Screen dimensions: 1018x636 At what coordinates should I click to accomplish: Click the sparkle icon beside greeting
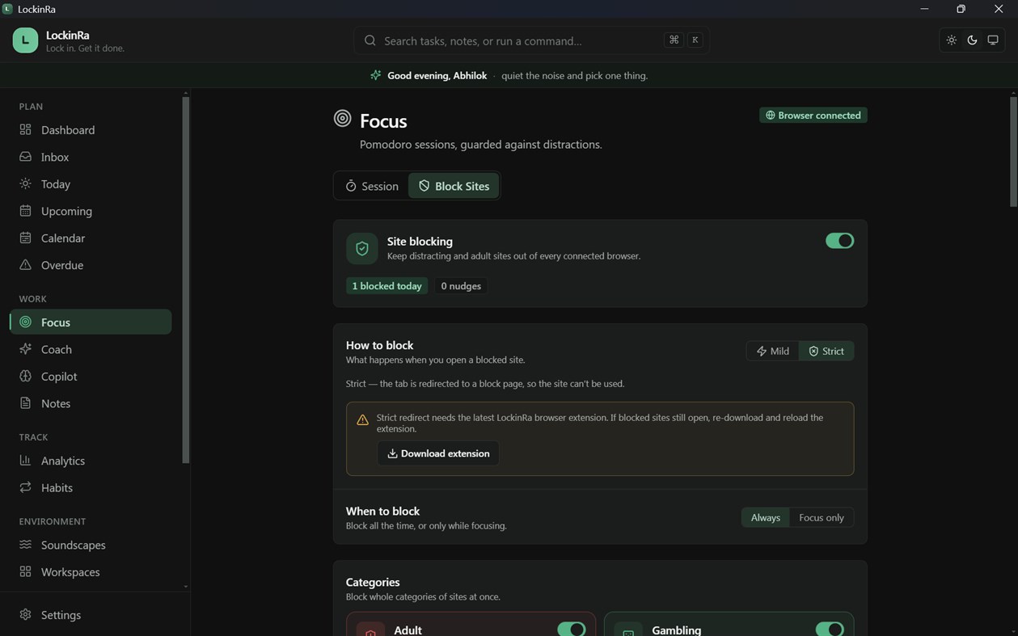[375, 75]
